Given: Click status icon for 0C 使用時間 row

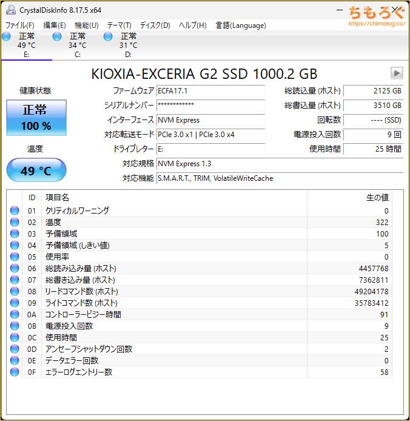Looking at the screenshot, I should [x=15, y=337].
